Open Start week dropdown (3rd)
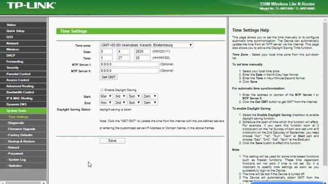The image size is (328, 184). [x=120, y=96]
